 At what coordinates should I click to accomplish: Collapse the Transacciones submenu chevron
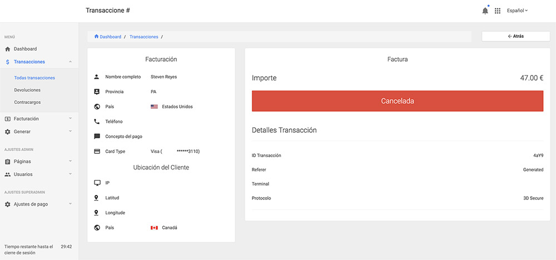click(70, 62)
